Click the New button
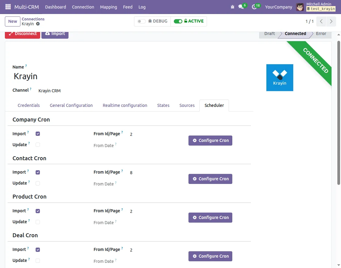The image size is (341, 268). tap(12, 21)
